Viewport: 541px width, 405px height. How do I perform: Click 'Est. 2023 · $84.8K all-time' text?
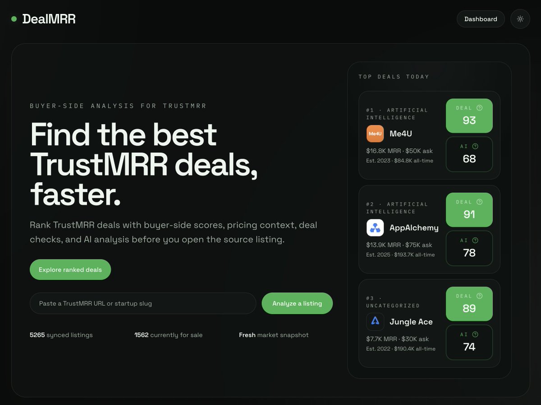coord(399,161)
